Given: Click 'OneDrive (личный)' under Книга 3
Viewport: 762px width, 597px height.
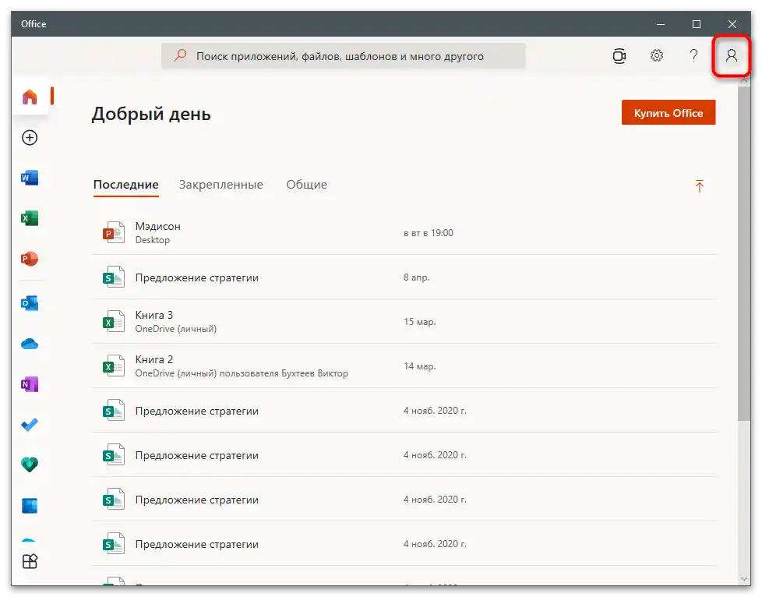Looking at the screenshot, I should (176, 329).
